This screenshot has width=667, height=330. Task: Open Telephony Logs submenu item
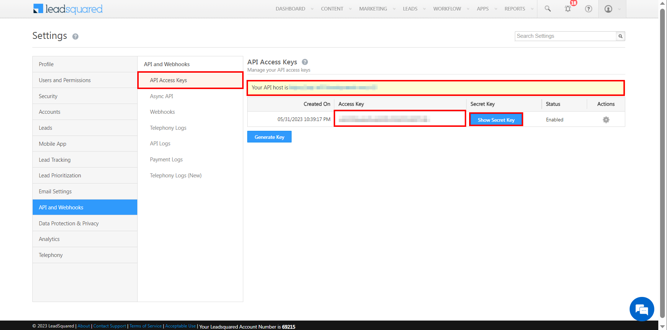pos(168,128)
